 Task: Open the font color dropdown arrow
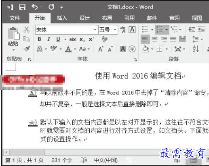pos(75,49)
